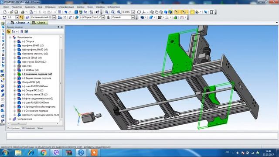Click the rebuild model green icon
Screen dimensions: 279x157
pyautogui.click(x=175, y=17)
